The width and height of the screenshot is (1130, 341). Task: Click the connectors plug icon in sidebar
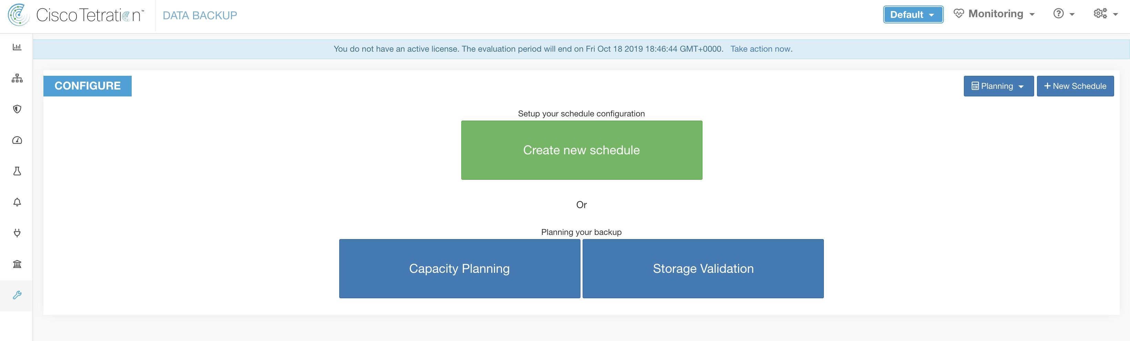17,233
